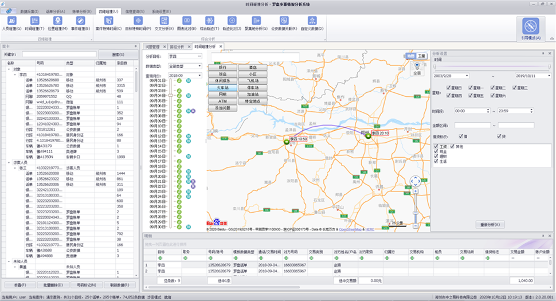Click the time range slider bar
The height and width of the screenshot is (301, 556).
(492, 67)
